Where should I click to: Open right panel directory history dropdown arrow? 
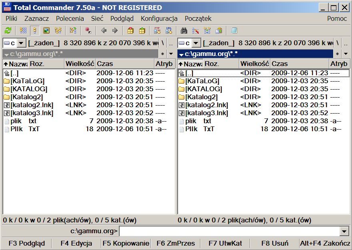tap(346, 54)
